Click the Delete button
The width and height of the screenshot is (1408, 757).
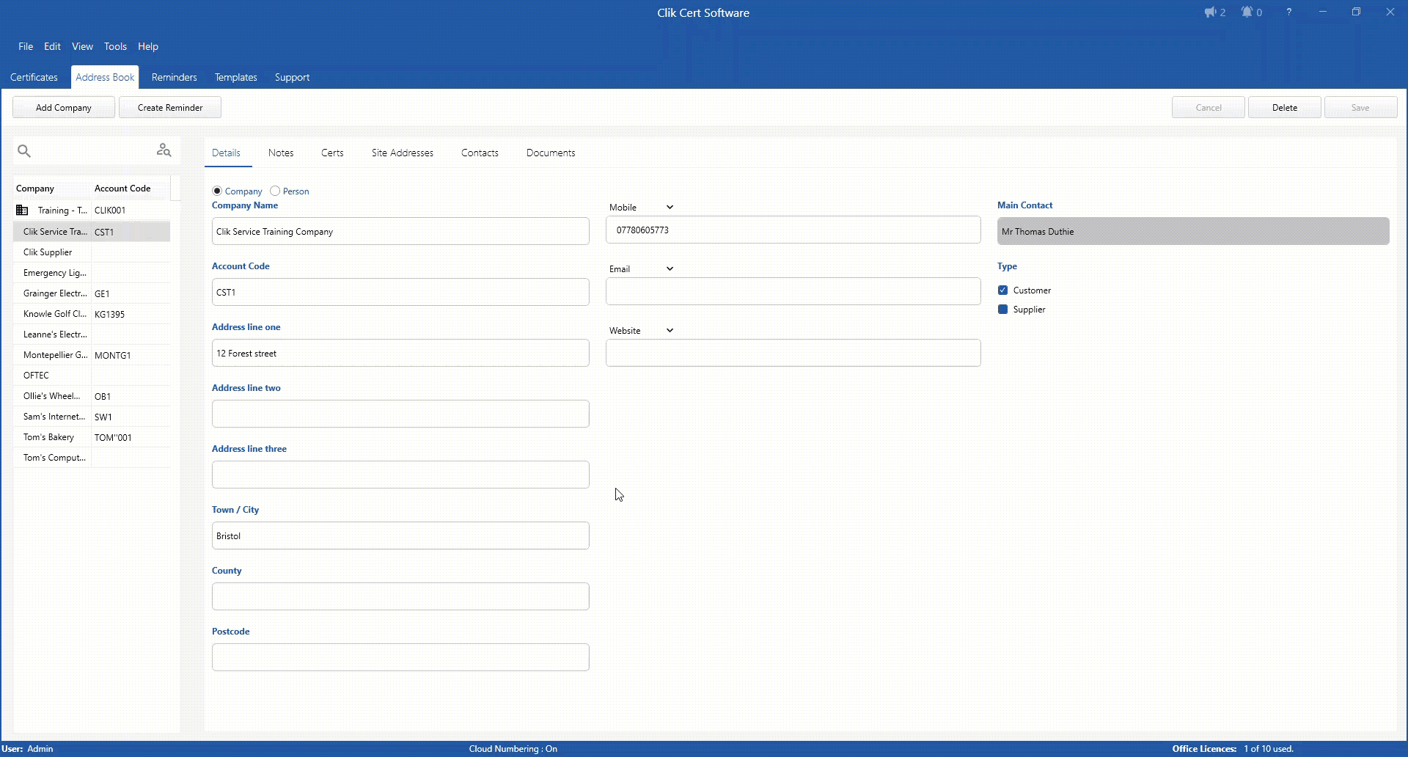(x=1285, y=107)
